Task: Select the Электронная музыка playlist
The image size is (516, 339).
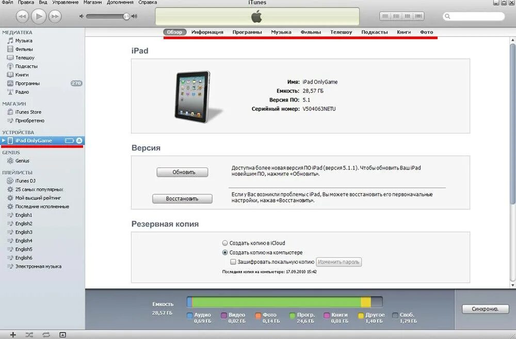Action: pyautogui.click(x=38, y=266)
